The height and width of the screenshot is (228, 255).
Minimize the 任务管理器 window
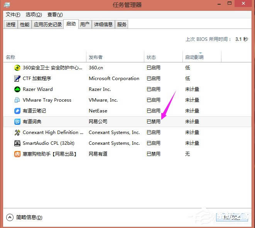[x=219, y=4]
